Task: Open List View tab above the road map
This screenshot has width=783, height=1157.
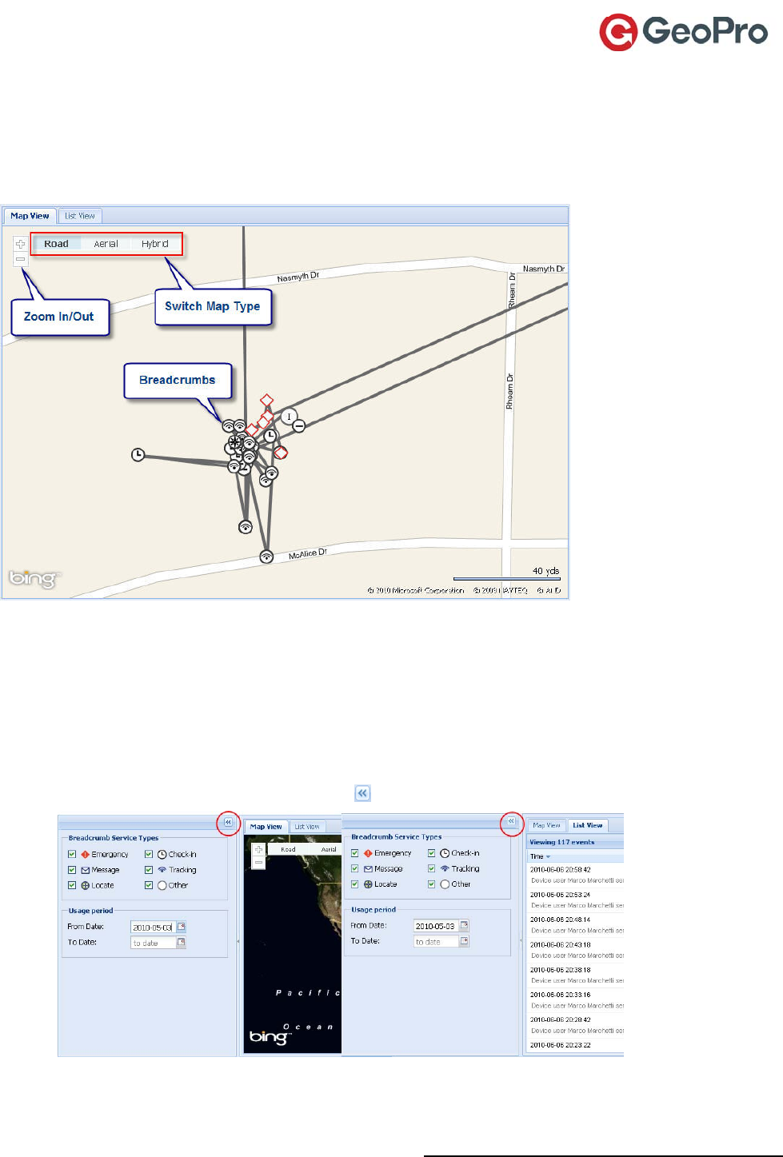Action: coord(80,216)
